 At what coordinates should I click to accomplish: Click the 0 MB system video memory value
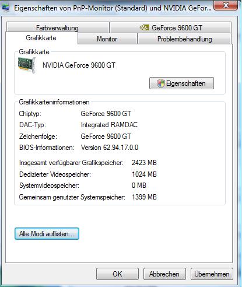point(139,185)
